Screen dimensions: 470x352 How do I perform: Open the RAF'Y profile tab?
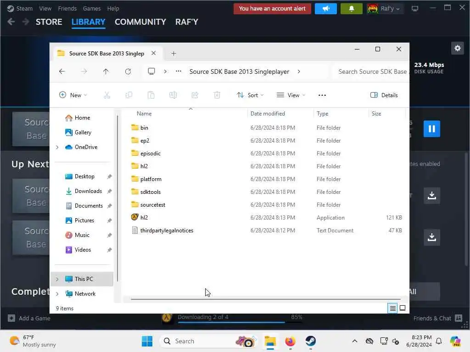(x=187, y=22)
